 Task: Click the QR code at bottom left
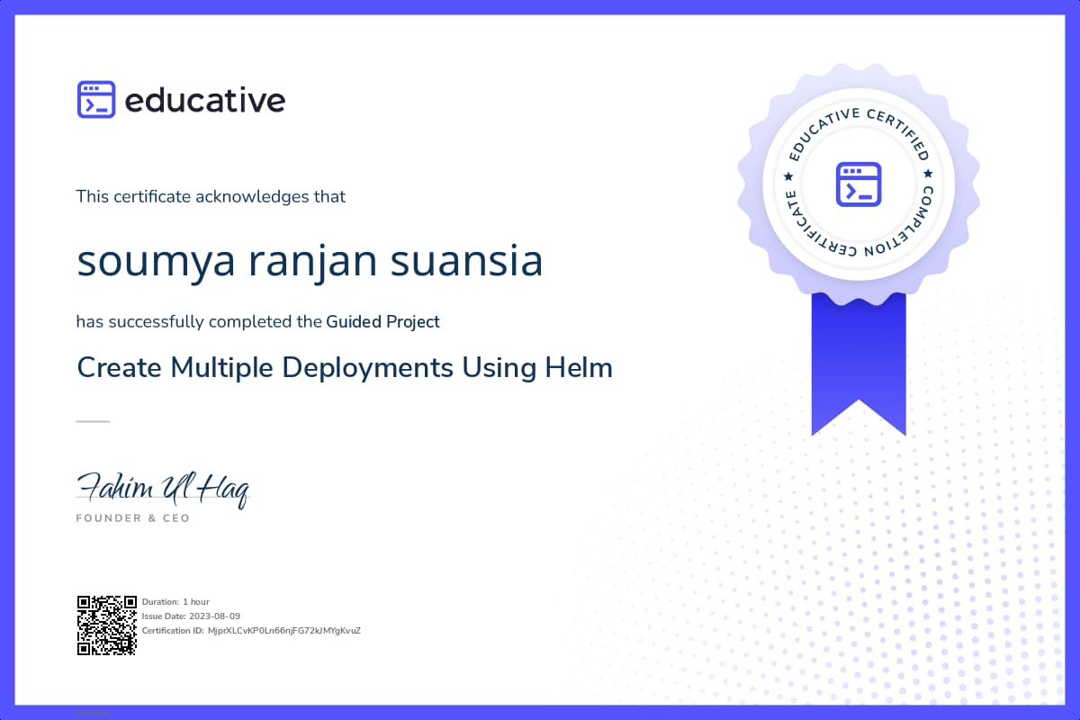106,625
